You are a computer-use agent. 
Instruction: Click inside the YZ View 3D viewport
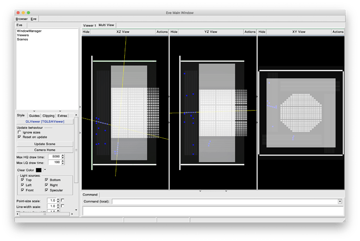213,113
